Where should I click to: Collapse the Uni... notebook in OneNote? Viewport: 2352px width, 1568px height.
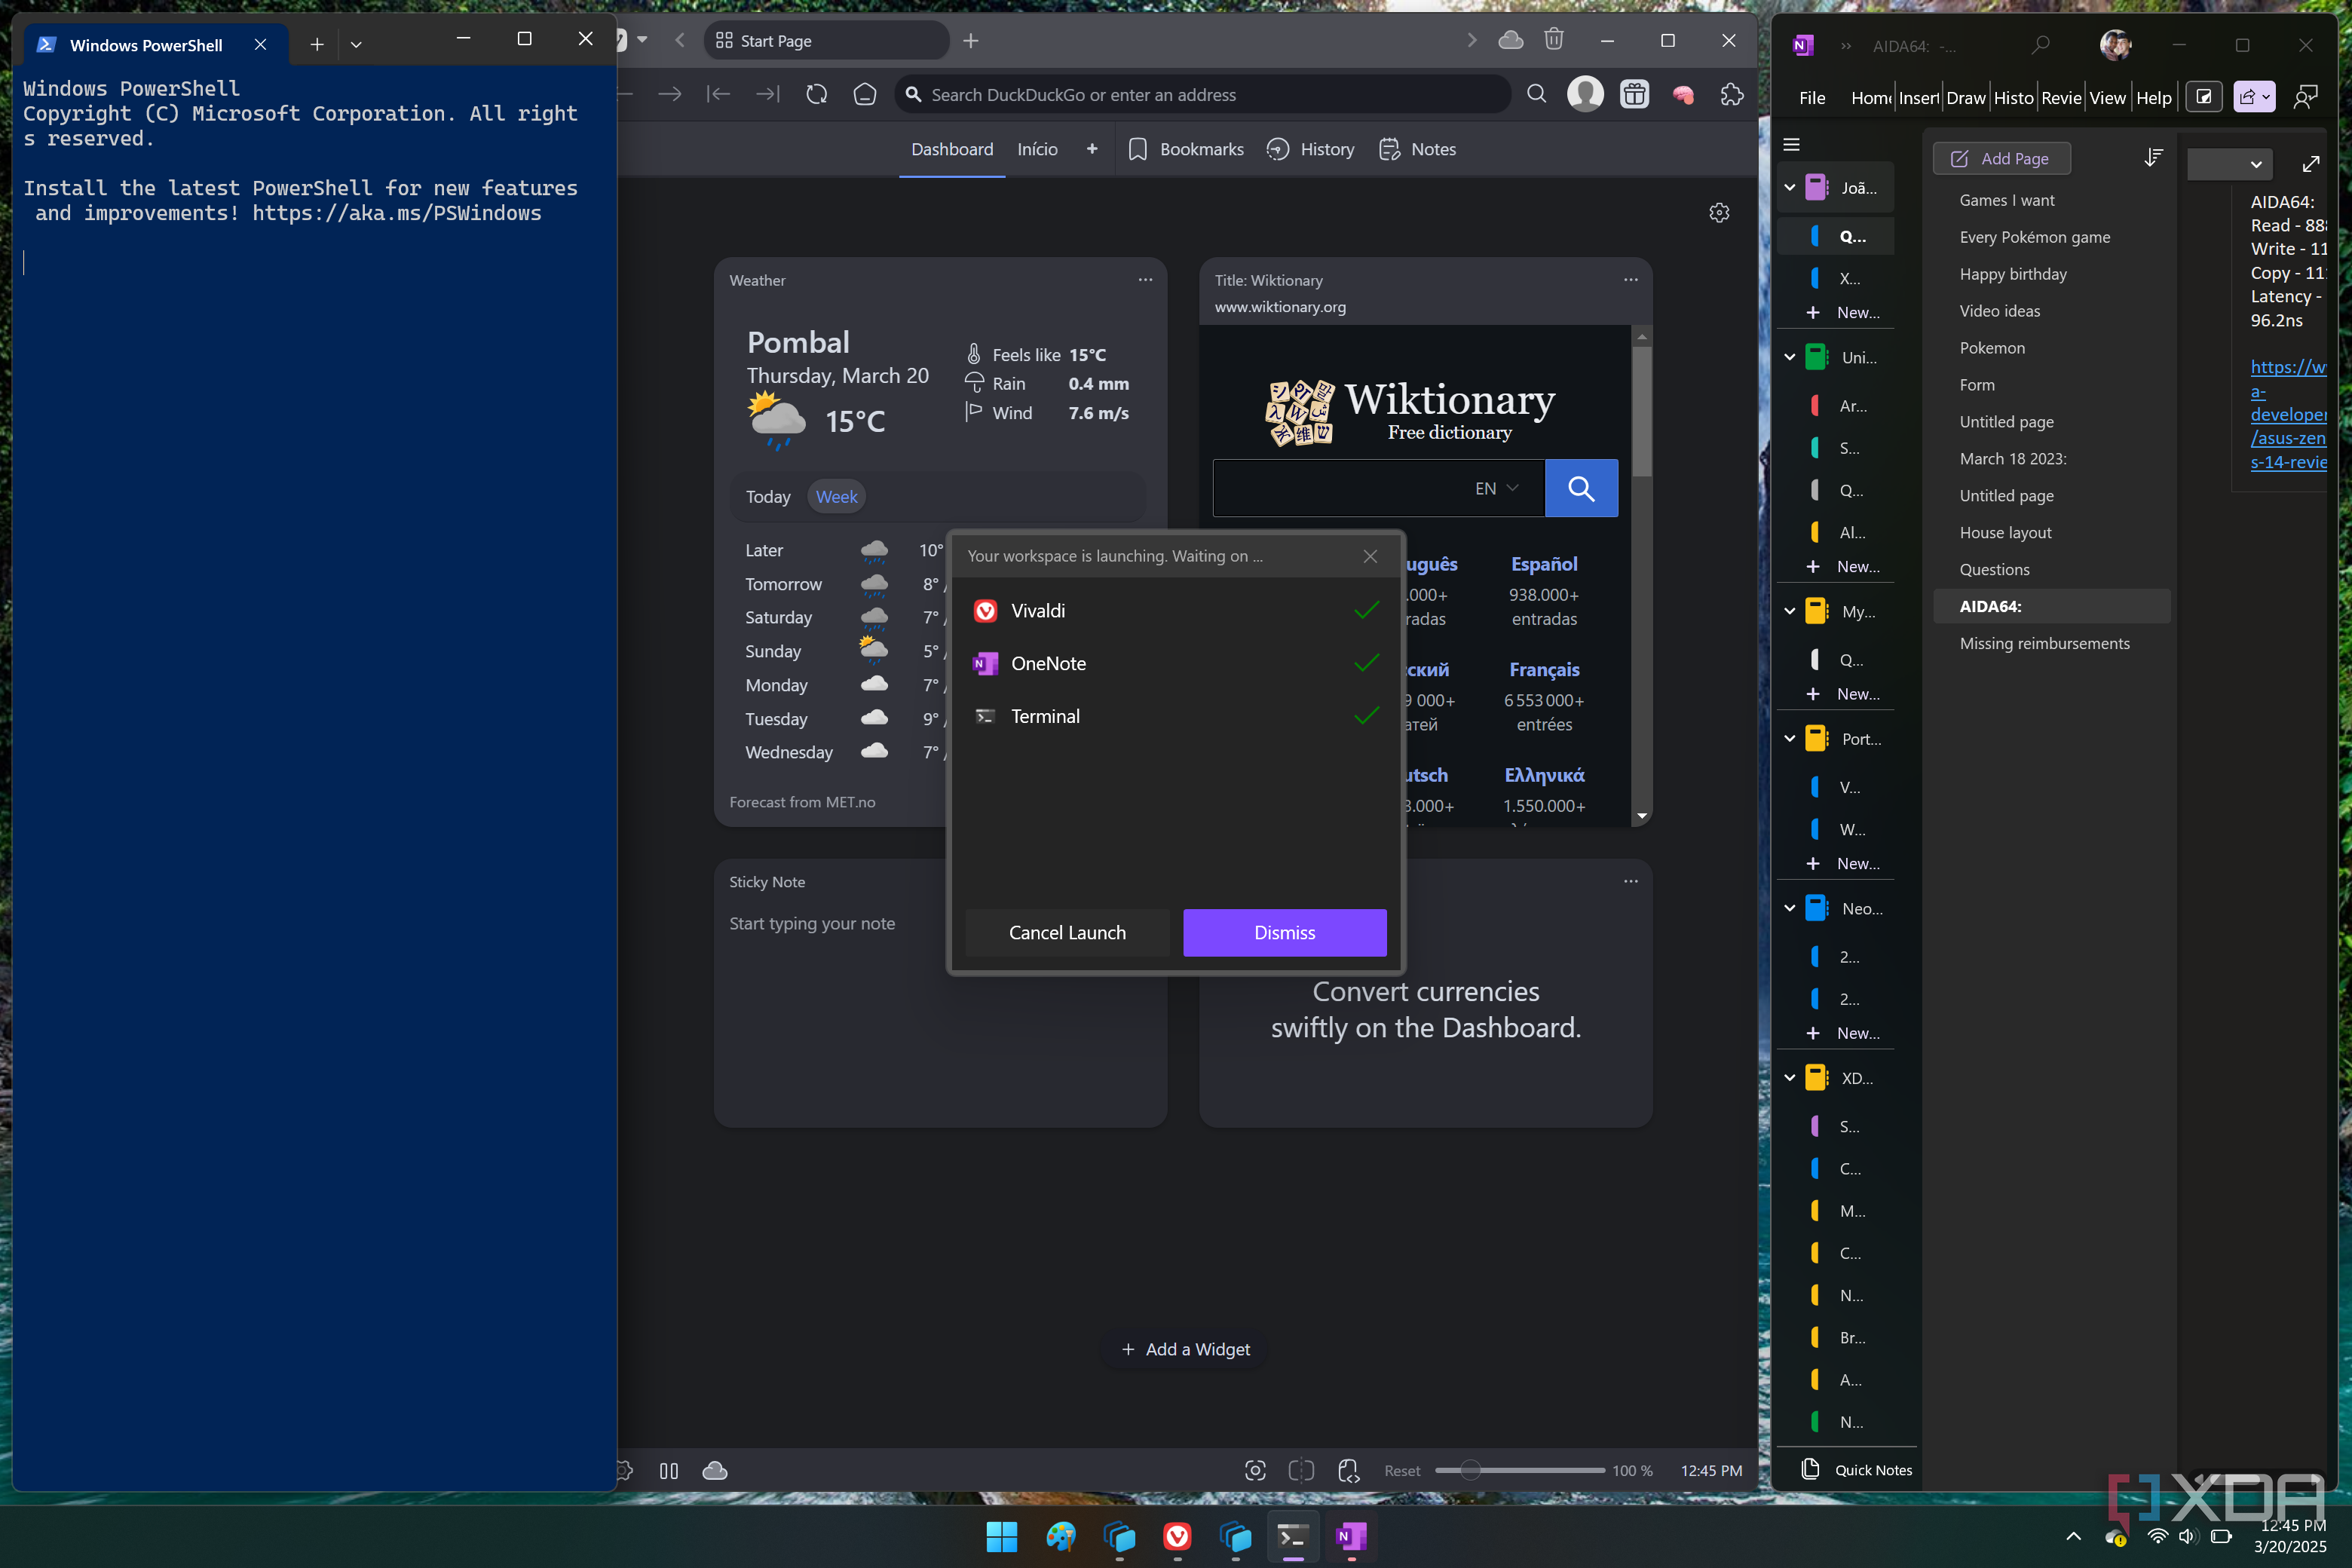(1790, 357)
